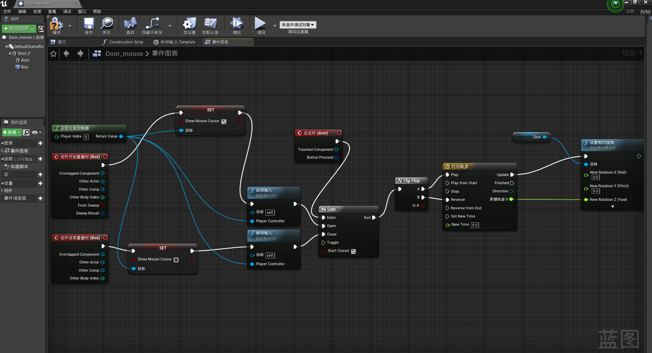Open the Add Component (添加组件) dropdown

(x=19, y=29)
